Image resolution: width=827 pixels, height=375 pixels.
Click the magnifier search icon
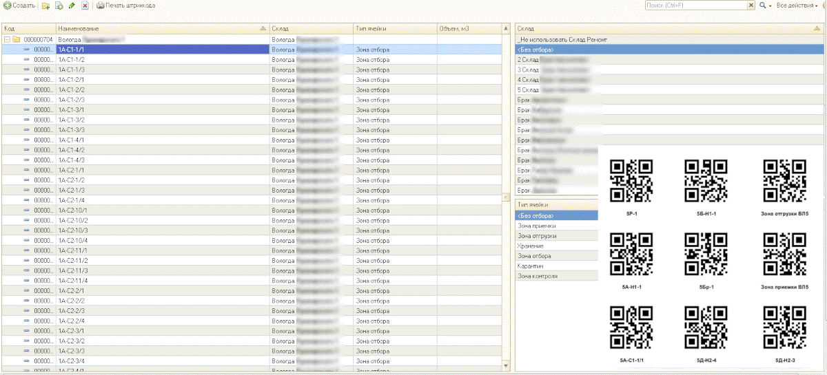coord(763,5)
